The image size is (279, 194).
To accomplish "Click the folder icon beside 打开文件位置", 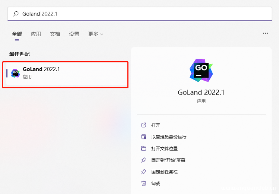I will tap(144, 148).
